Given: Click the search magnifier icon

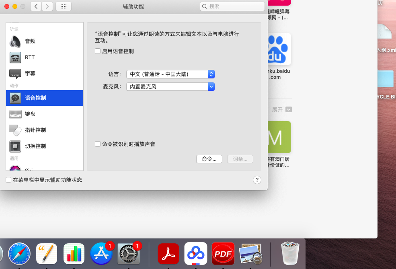Looking at the screenshot, I should click(x=205, y=6).
